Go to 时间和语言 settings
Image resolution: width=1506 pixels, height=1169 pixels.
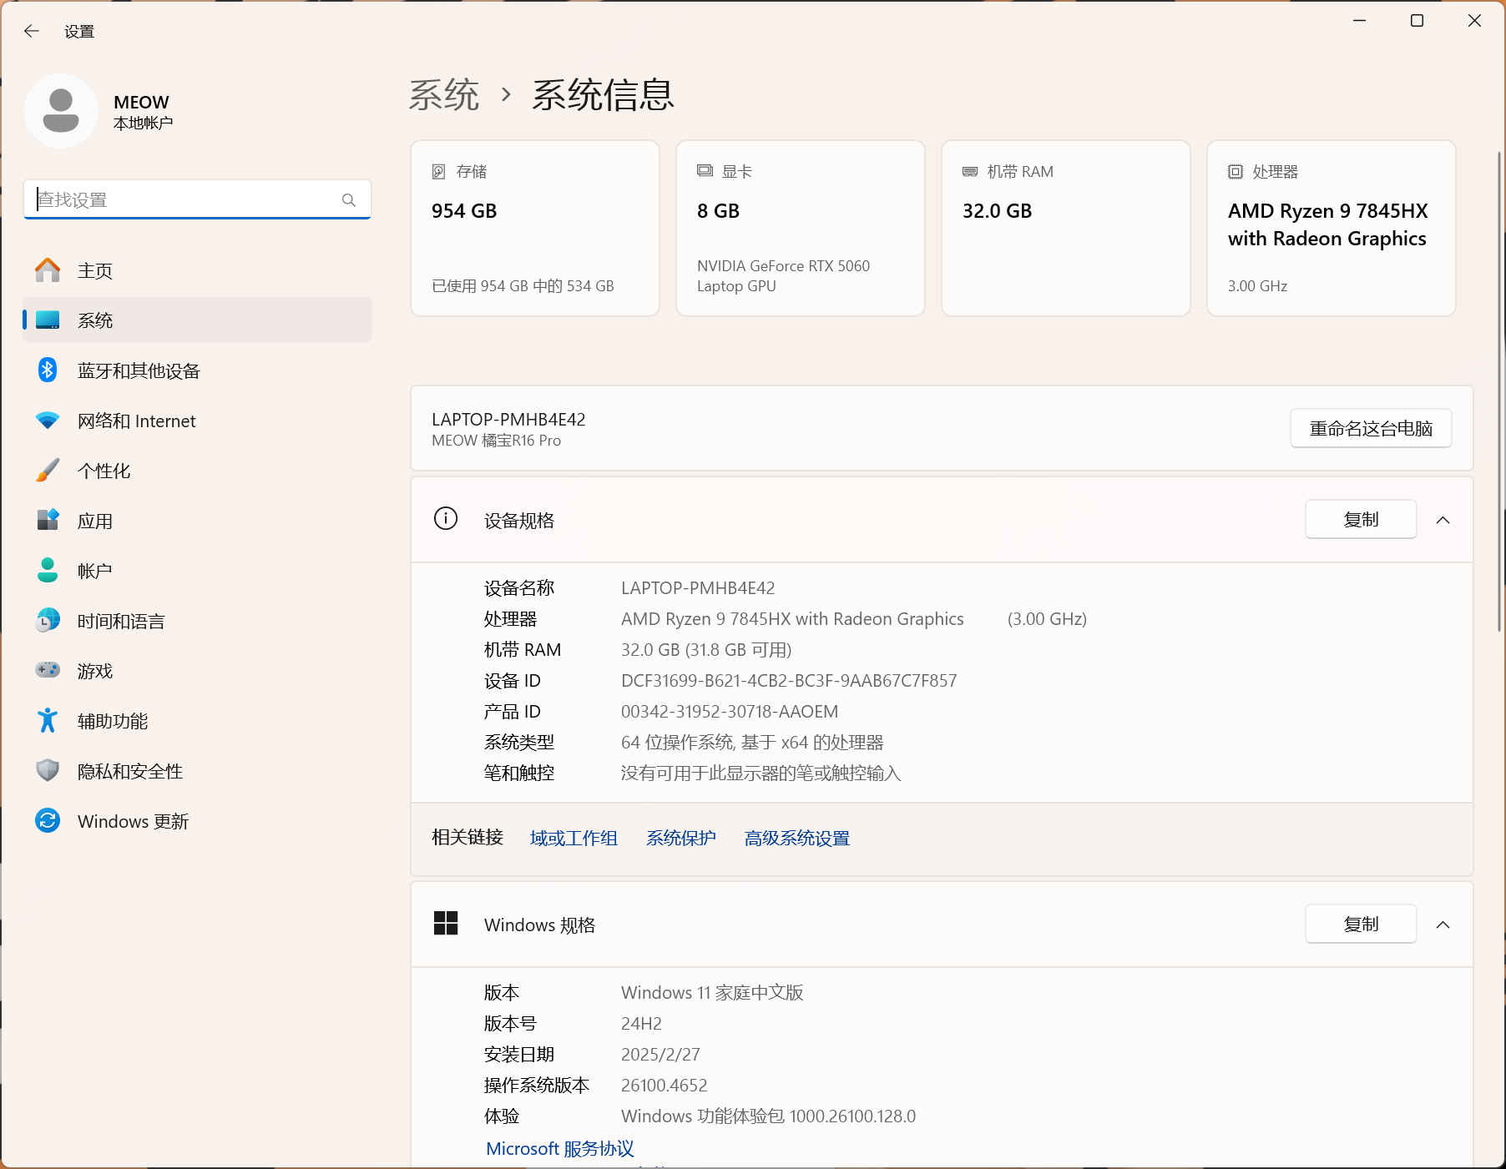click(121, 622)
